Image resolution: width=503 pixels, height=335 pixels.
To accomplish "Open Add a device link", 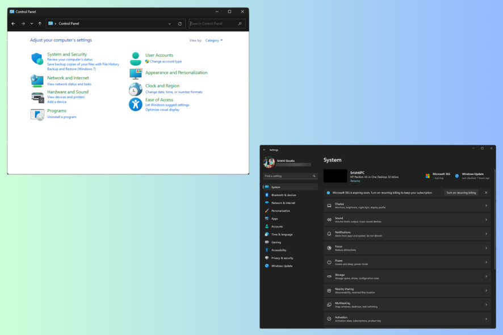I will coord(57,102).
